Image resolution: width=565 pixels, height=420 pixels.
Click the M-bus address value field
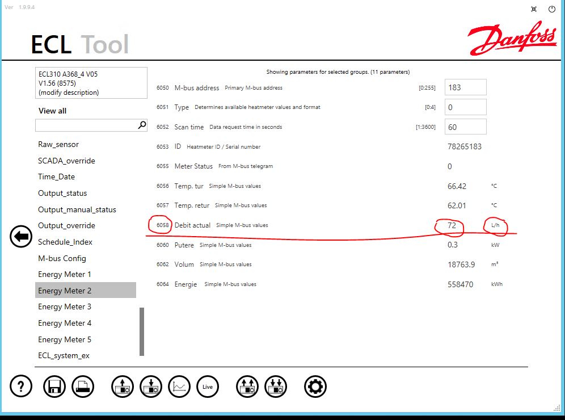pos(466,87)
